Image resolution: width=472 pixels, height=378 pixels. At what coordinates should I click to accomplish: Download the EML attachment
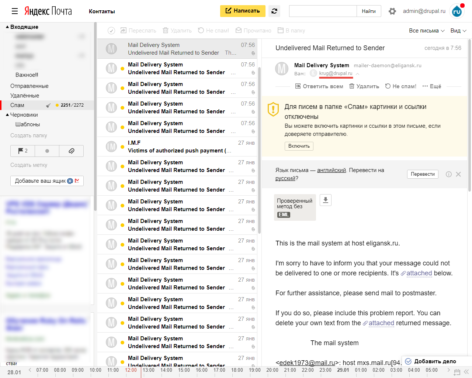pyautogui.click(x=326, y=200)
